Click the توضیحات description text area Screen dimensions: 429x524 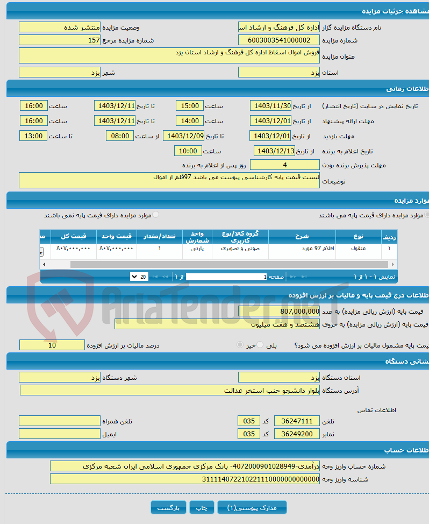(169, 180)
